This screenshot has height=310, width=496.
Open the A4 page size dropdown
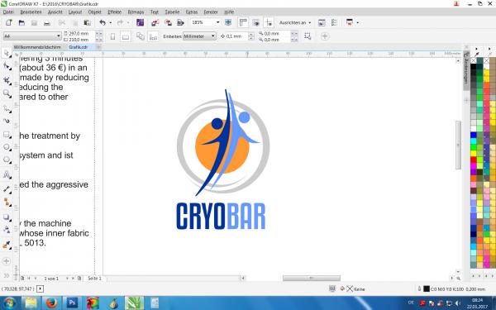click(x=32, y=36)
